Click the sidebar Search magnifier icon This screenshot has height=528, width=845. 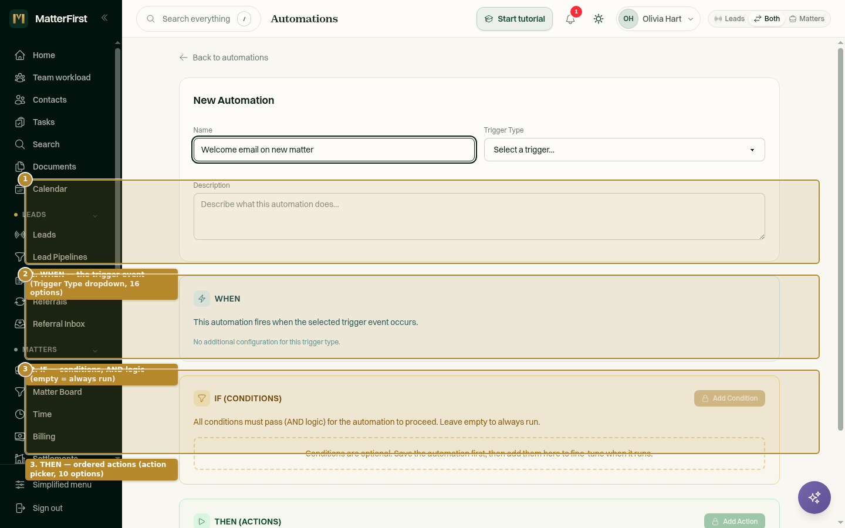tap(20, 144)
